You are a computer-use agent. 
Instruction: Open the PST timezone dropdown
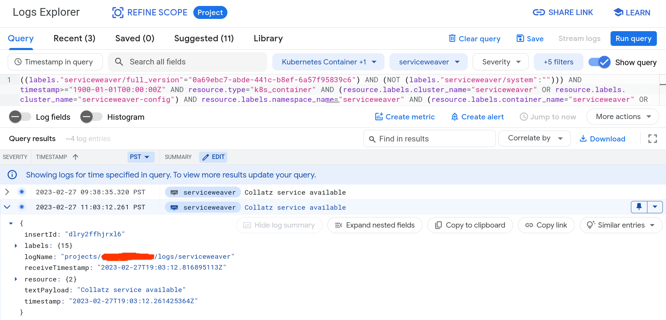pyautogui.click(x=141, y=157)
